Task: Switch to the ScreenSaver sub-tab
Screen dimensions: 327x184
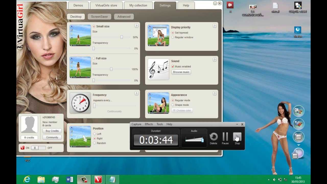Action: 99,17
